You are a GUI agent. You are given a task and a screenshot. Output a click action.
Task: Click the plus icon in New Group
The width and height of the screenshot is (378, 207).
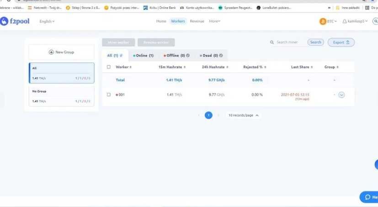click(51, 52)
